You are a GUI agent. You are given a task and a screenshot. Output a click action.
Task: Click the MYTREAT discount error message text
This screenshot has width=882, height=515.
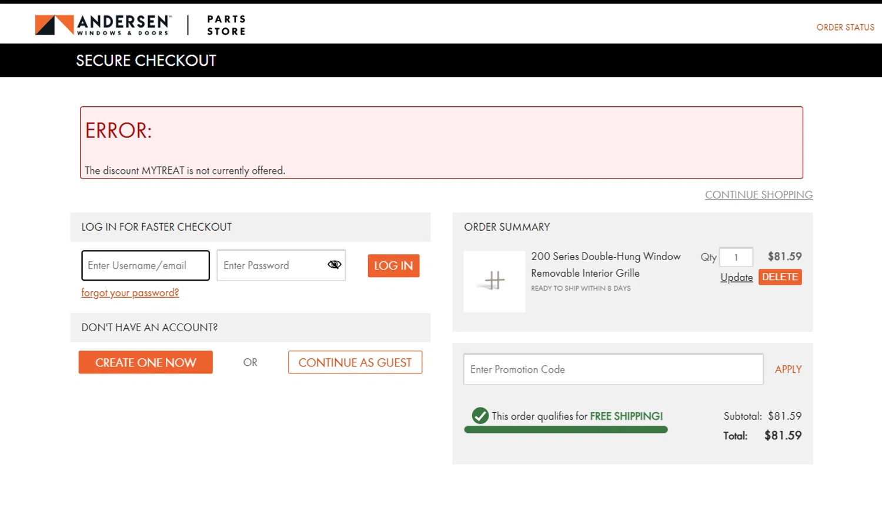(x=185, y=170)
